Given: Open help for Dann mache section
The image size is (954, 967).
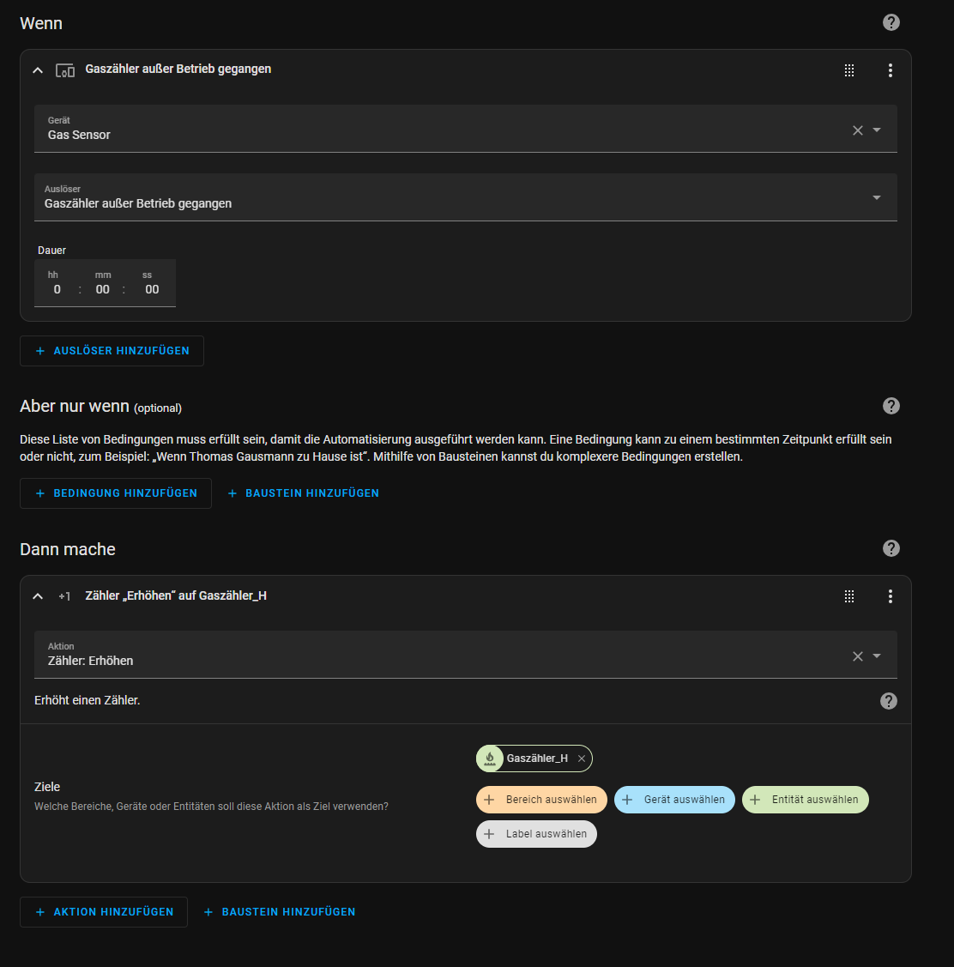Looking at the screenshot, I should (x=891, y=548).
